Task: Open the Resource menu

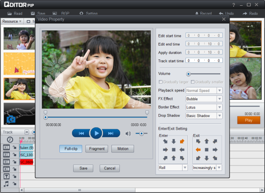Action: (12, 21)
